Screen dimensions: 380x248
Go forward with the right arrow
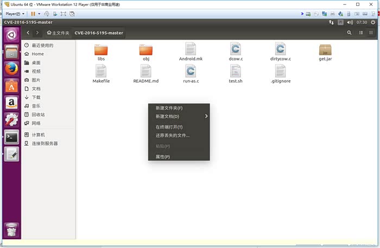[x=37, y=32]
